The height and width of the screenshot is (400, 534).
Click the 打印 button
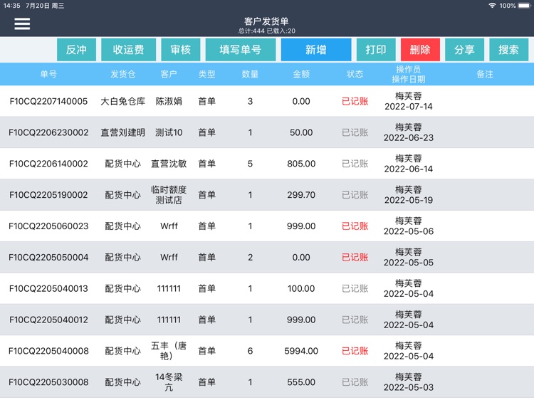point(376,50)
